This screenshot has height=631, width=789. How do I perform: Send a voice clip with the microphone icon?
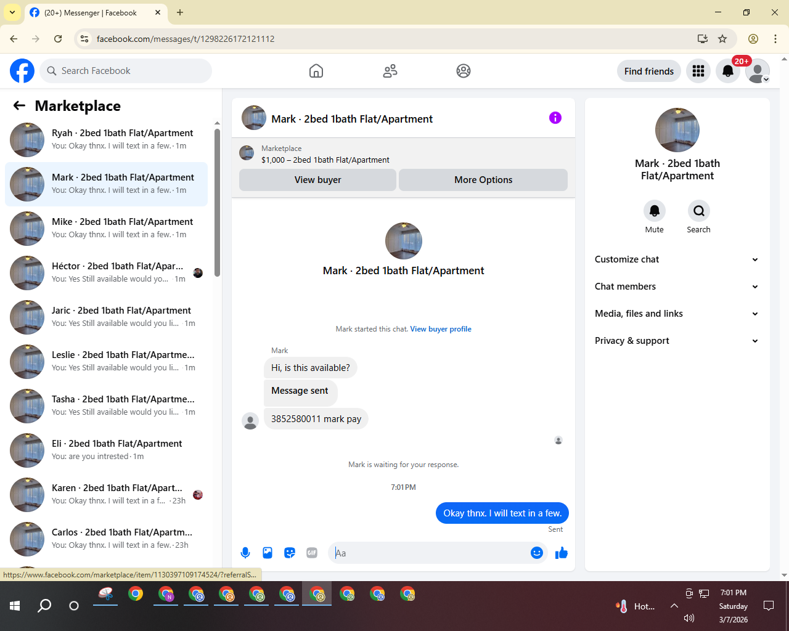tap(245, 553)
